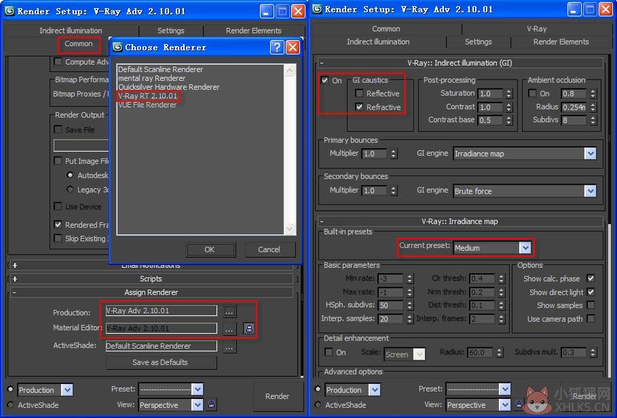Click OK in Choose Renderer dialog
Viewport: 617px width, 418px height.
[x=210, y=249]
